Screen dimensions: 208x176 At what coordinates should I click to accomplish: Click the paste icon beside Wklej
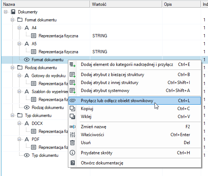point(73,117)
